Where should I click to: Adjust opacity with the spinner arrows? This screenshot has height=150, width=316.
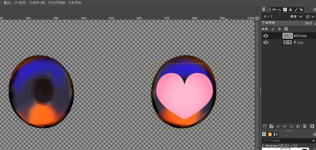click(314, 23)
